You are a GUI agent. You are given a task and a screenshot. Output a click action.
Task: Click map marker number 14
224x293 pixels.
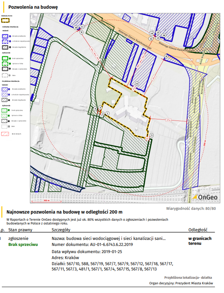[x=151, y=34]
